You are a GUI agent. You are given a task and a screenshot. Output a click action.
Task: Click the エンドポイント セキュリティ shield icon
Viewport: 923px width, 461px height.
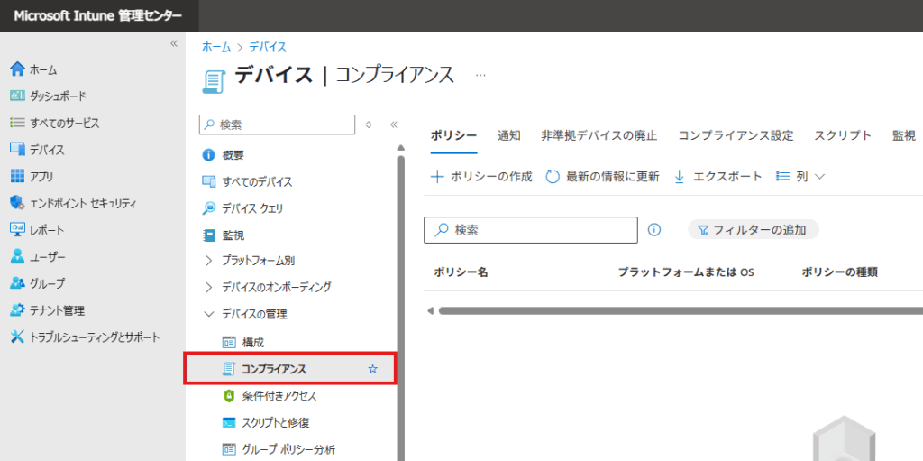(x=18, y=203)
